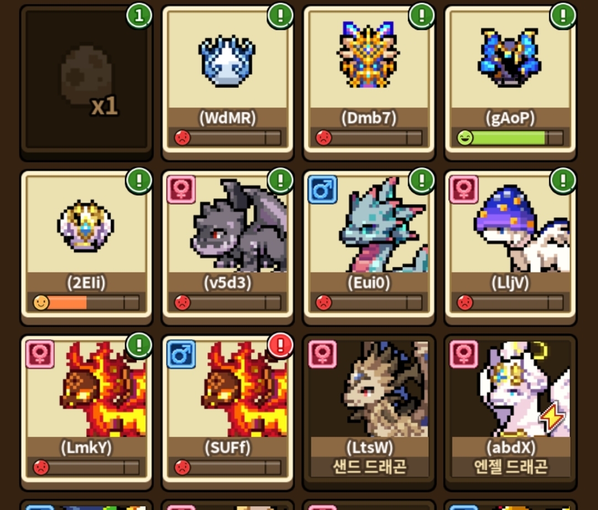Click green number 1 badge on egg slot
The height and width of the screenshot is (510, 598).
(139, 16)
